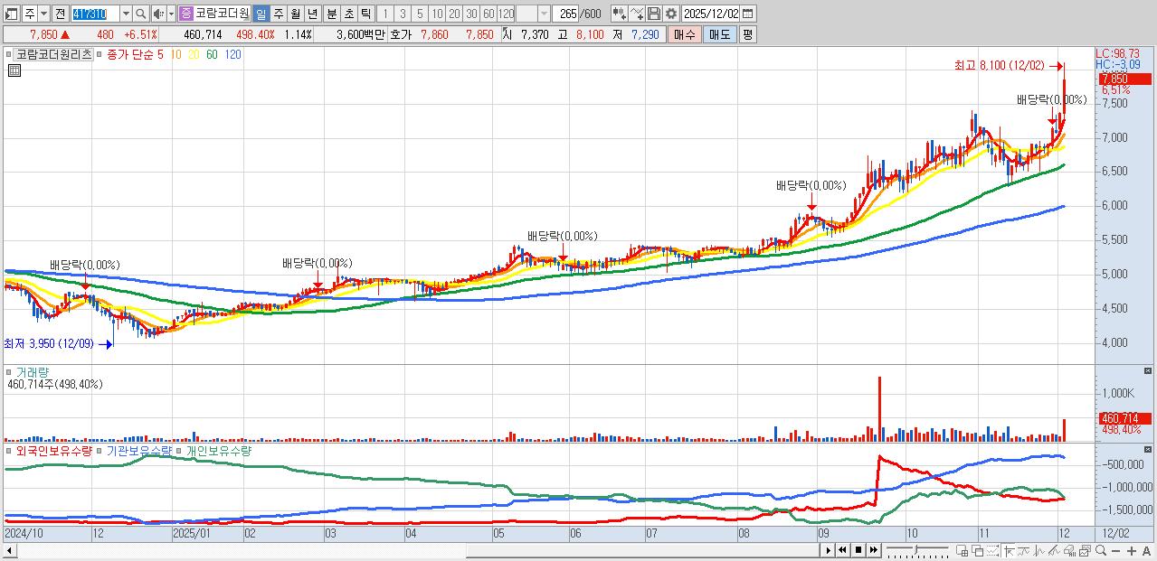
Task: Click the horizontal scrollbar left arrow
Action: (9, 550)
